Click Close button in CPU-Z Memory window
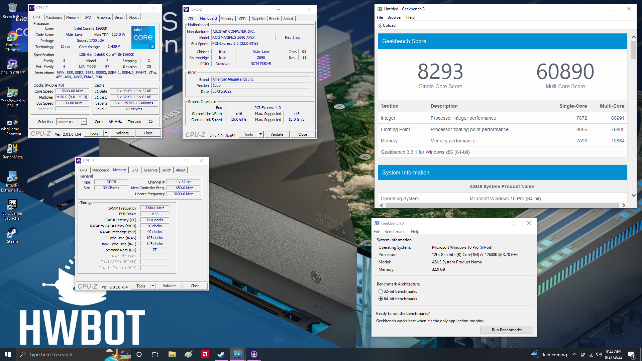The image size is (642, 361). click(195, 286)
